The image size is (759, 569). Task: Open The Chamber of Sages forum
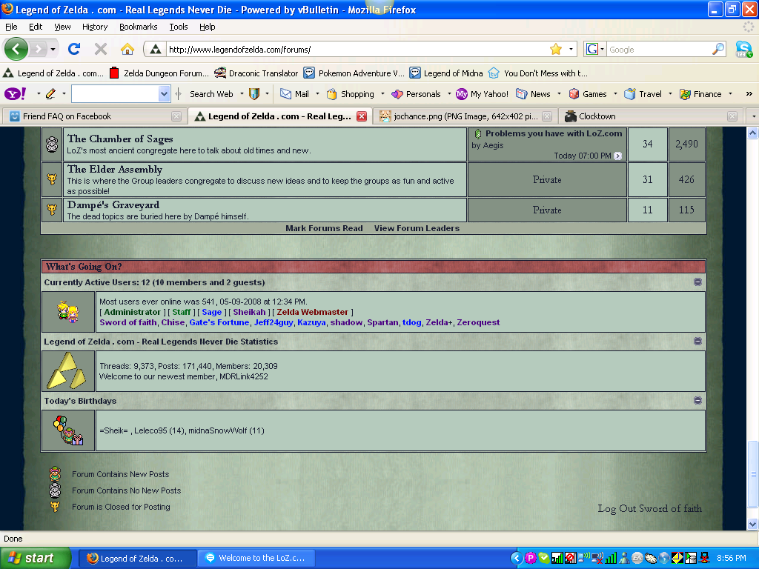click(120, 139)
